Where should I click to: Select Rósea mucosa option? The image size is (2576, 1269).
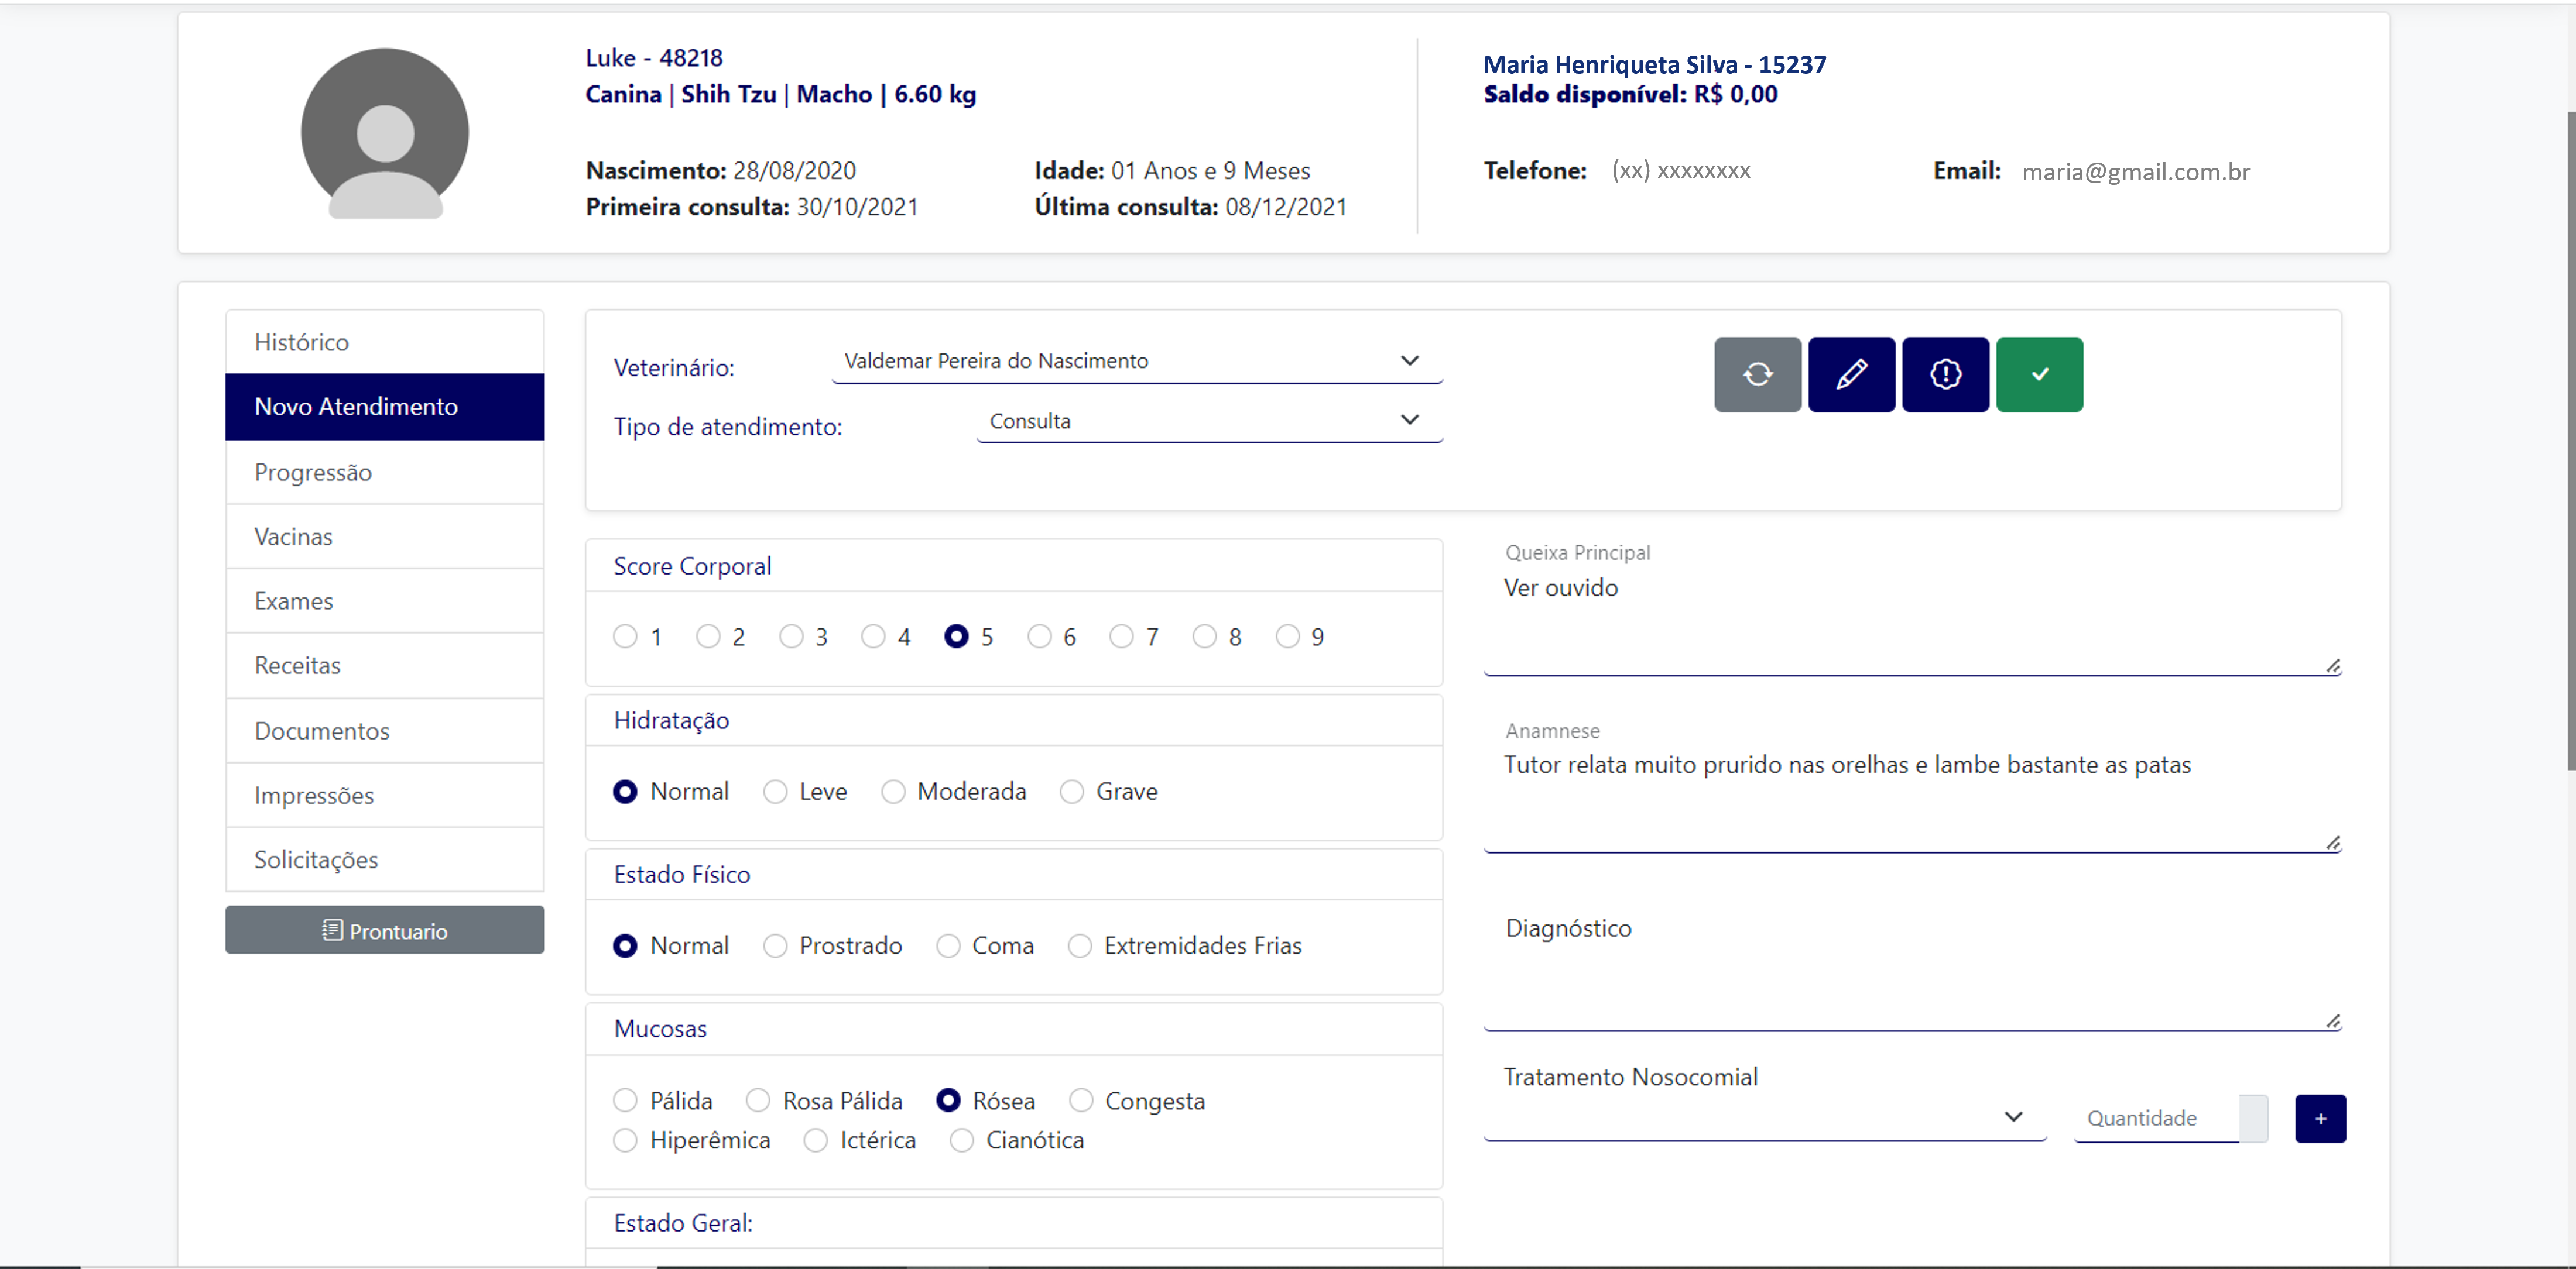[948, 1100]
